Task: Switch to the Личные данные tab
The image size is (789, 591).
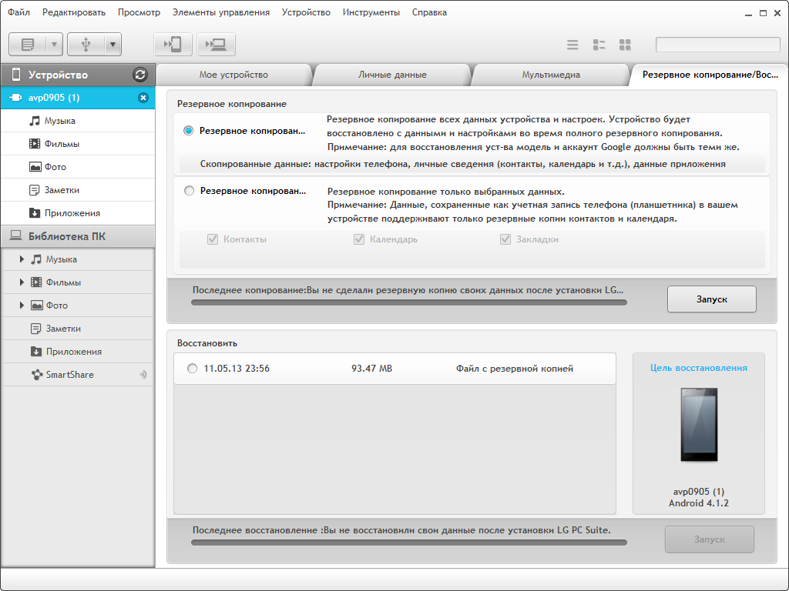Action: pos(392,75)
